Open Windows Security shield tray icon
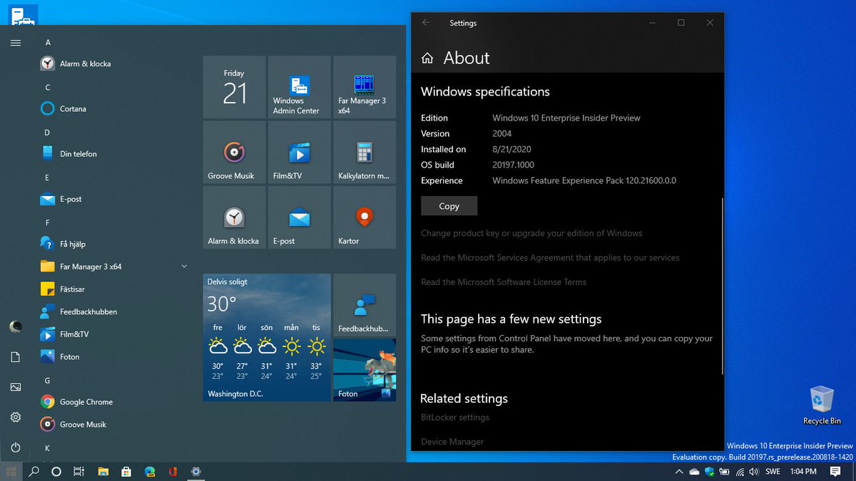This screenshot has width=856, height=481. click(709, 472)
